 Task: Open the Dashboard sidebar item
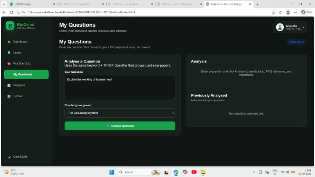tap(26, 41)
